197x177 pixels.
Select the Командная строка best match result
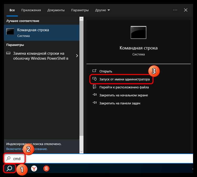42,32
